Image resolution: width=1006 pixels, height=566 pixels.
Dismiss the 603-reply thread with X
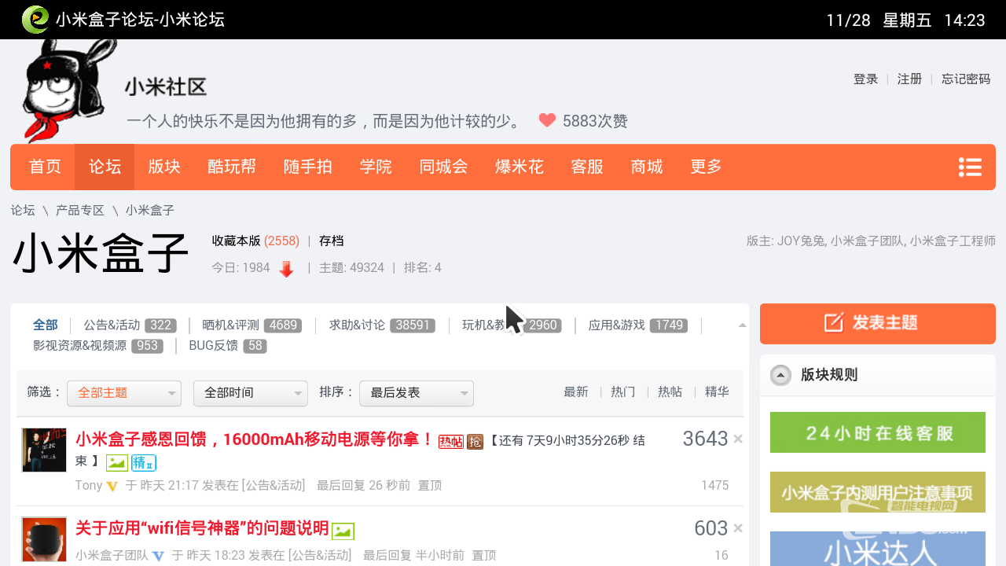tap(738, 528)
